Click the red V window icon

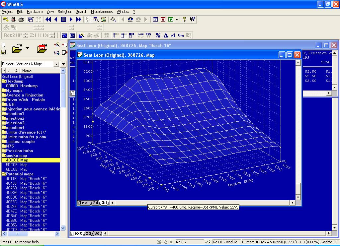(163, 20)
